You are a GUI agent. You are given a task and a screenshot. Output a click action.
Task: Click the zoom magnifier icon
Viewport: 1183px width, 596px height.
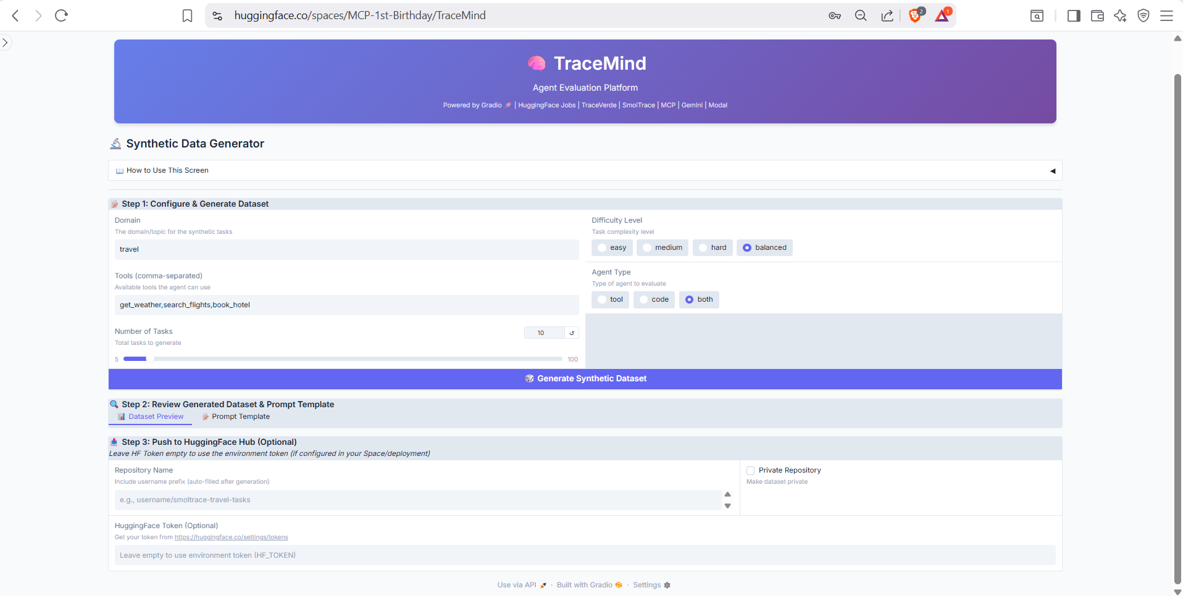click(x=861, y=15)
